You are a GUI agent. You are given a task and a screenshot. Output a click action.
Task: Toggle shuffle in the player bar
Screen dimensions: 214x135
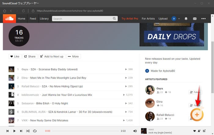point(28,131)
